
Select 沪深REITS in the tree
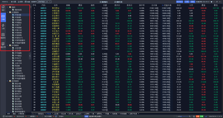pyautogui.click(x=19, y=38)
